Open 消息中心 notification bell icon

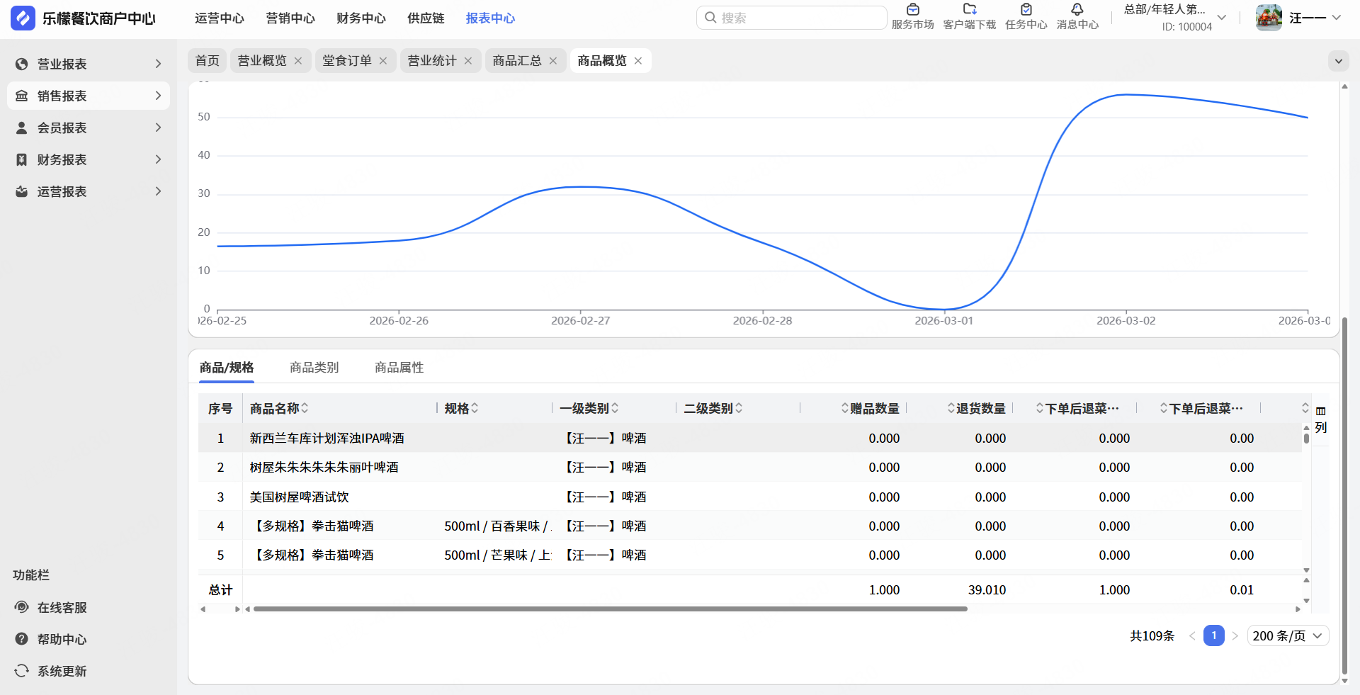pyautogui.click(x=1077, y=10)
